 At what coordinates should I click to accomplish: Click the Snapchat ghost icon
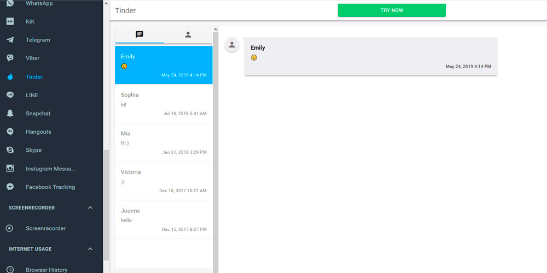(10, 114)
